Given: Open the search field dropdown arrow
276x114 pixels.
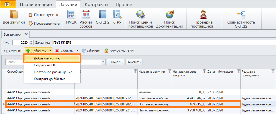Looking at the screenshot, I should coord(103,62).
